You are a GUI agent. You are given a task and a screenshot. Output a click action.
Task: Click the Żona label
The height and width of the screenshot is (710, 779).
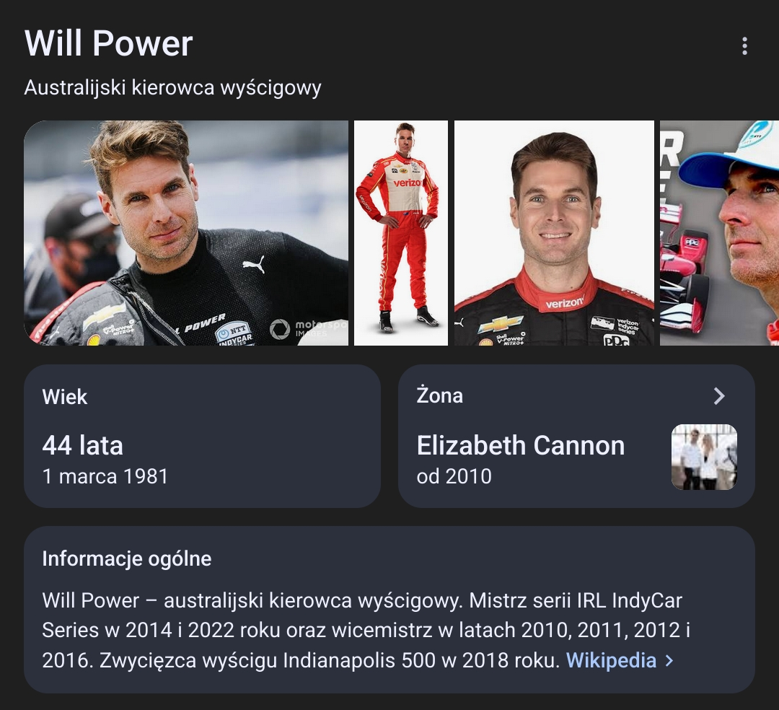coord(440,395)
